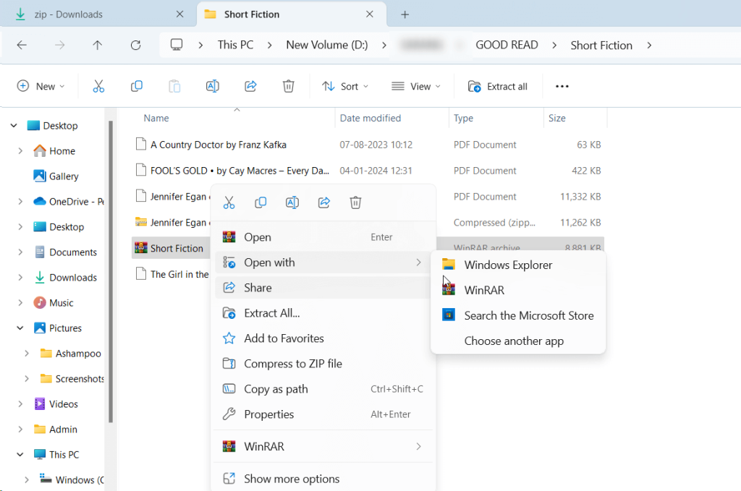Open the toolbar See more options menu
This screenshot has width=741, height=491.
(x=562, y=86)
